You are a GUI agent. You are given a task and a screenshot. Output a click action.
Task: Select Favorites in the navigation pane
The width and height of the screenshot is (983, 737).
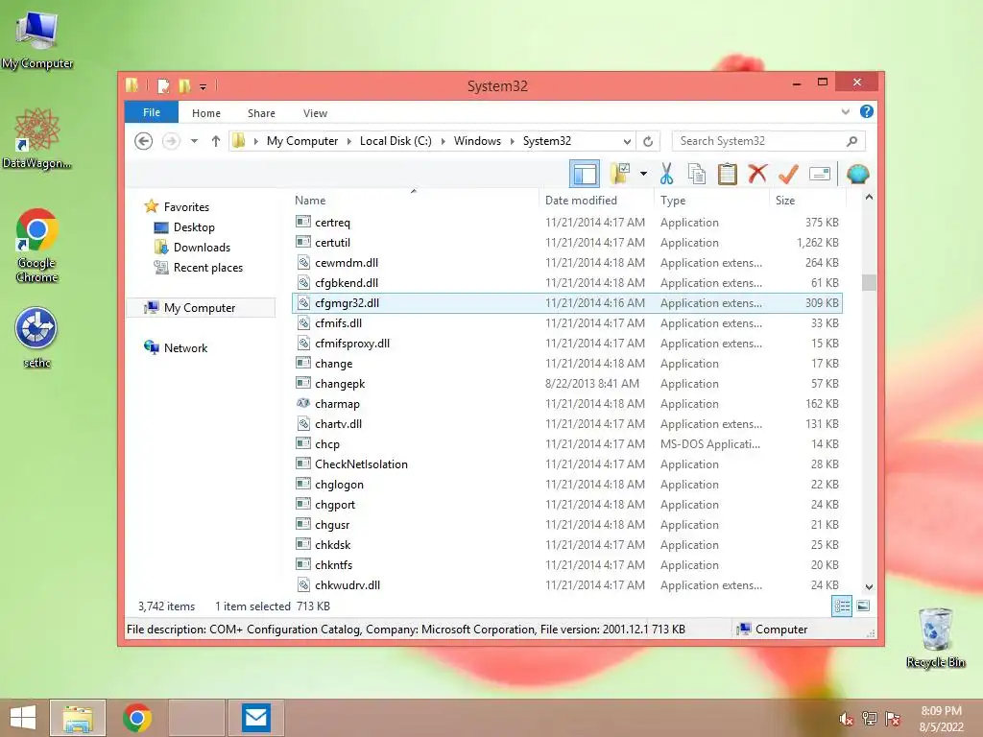[x=186, y=207]
